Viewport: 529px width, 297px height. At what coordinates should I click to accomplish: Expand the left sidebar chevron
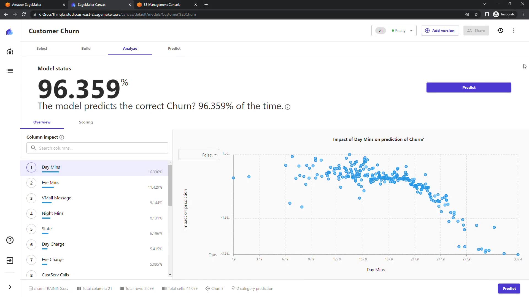(x=10, y=287)
